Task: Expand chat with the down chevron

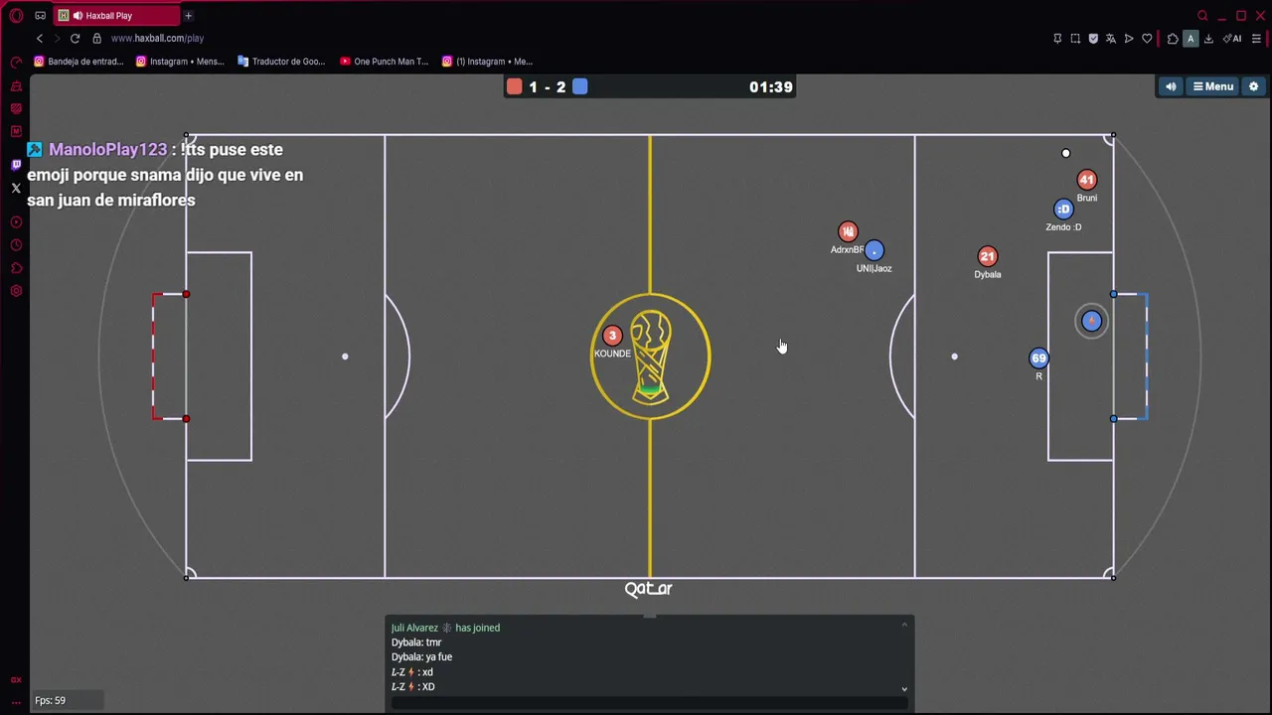Action: tap(904, 688)
